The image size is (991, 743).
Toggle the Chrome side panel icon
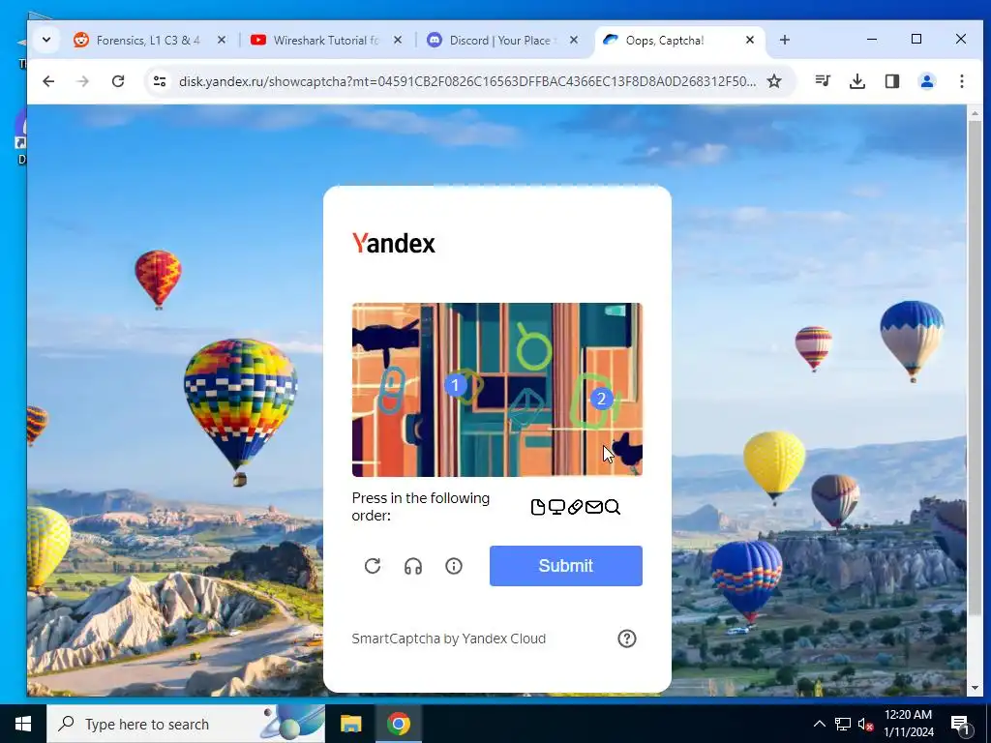coord(891,81)
